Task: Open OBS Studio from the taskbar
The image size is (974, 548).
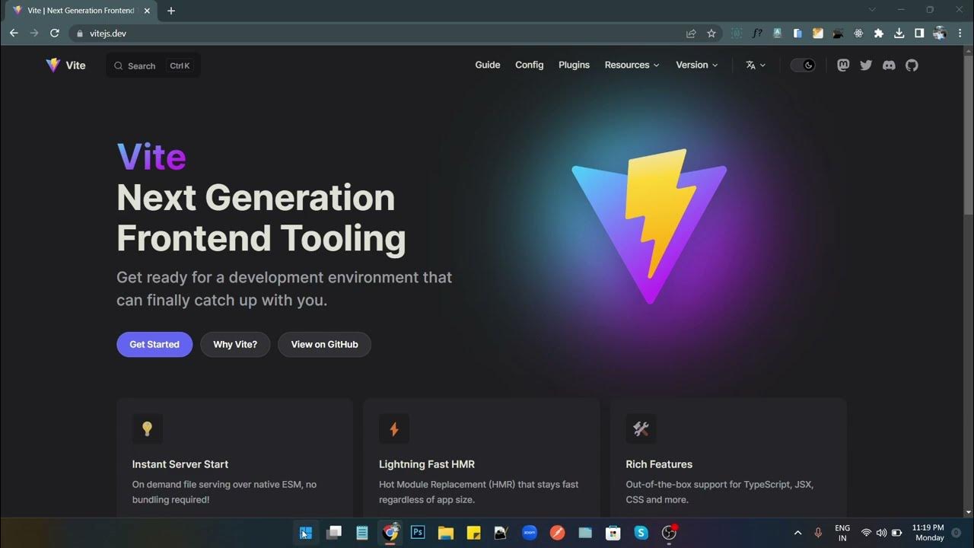Action: 669,533
